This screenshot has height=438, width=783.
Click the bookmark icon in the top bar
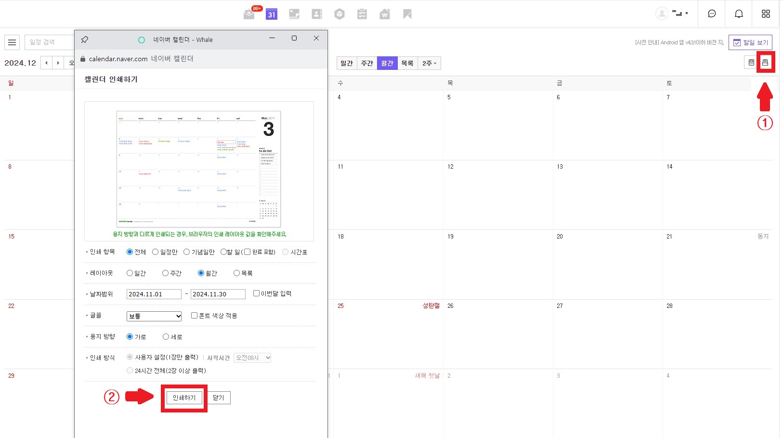pyautogui.click(x=407, y=14)
